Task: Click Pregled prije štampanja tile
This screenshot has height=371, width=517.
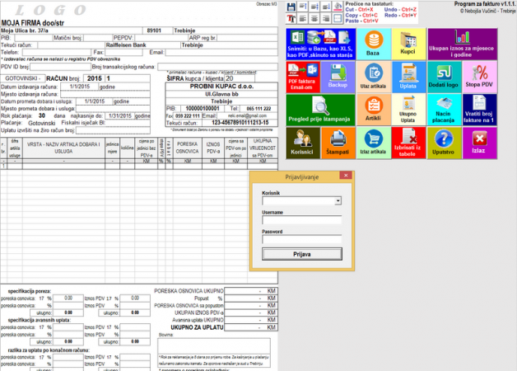Action: (x=320, y=110)
